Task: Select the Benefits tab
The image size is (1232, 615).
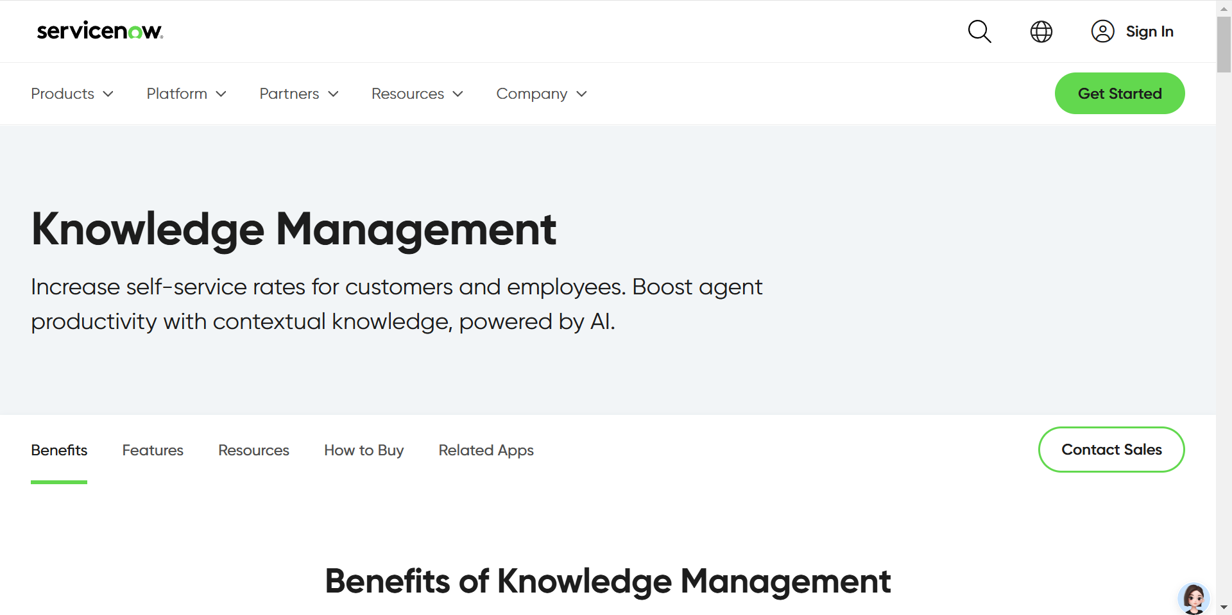Action: point(59,450)
